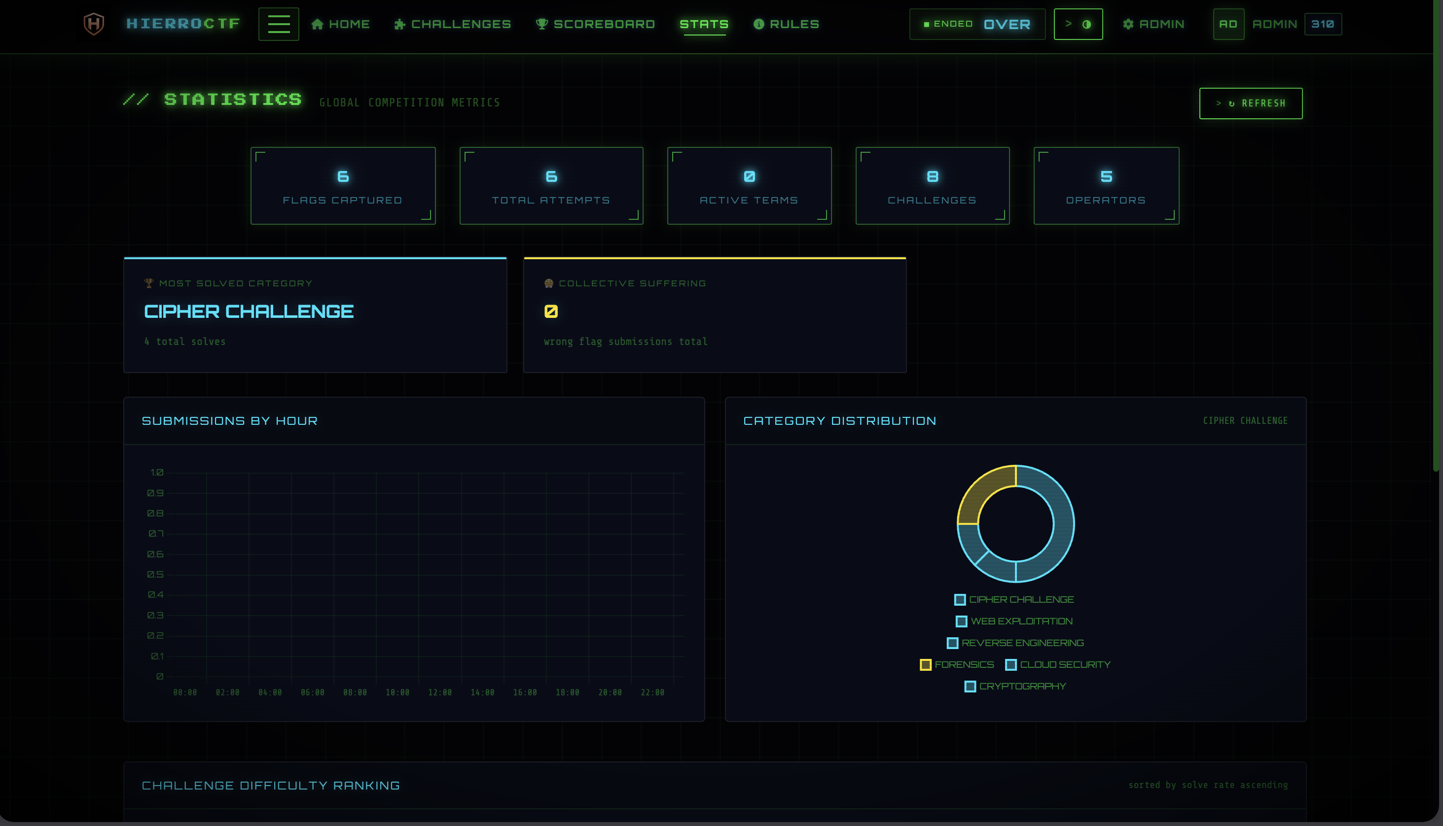Click the puzzle piece Challenges icon
This screenshot has height=826, width=1443.
click(399, 24)
